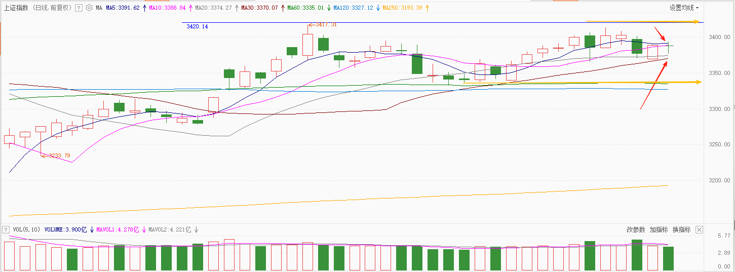Screen dimensions: 735x272
Task: Click the 3400.00 price axis label
Action: tap(719, 37)
